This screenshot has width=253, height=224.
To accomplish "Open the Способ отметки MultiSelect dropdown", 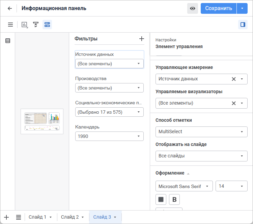I will tap(201, 132).
